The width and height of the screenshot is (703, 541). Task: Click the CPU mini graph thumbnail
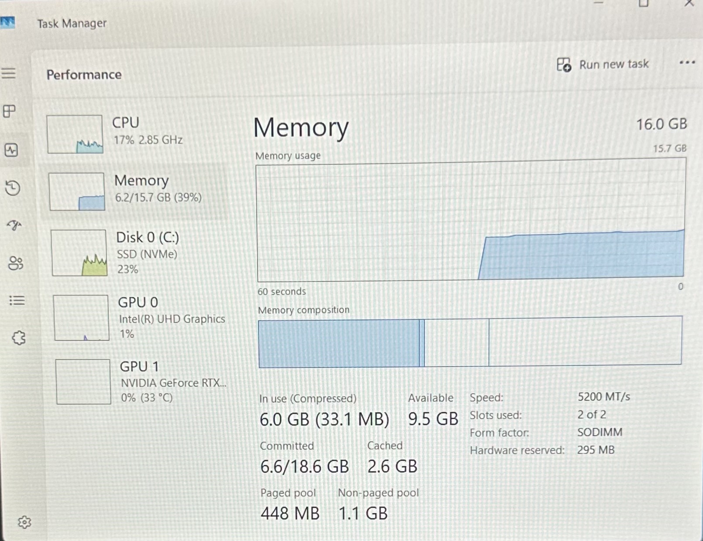point(75,134)
